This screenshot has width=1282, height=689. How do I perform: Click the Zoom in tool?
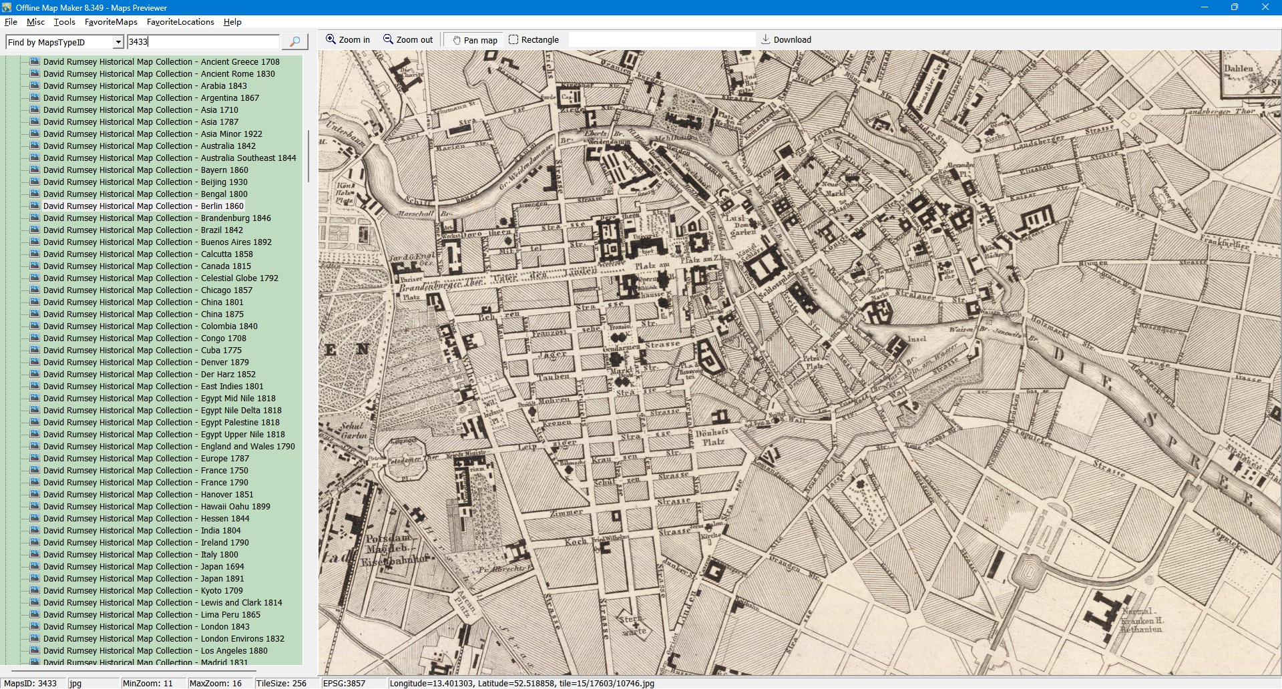(347, 40)
